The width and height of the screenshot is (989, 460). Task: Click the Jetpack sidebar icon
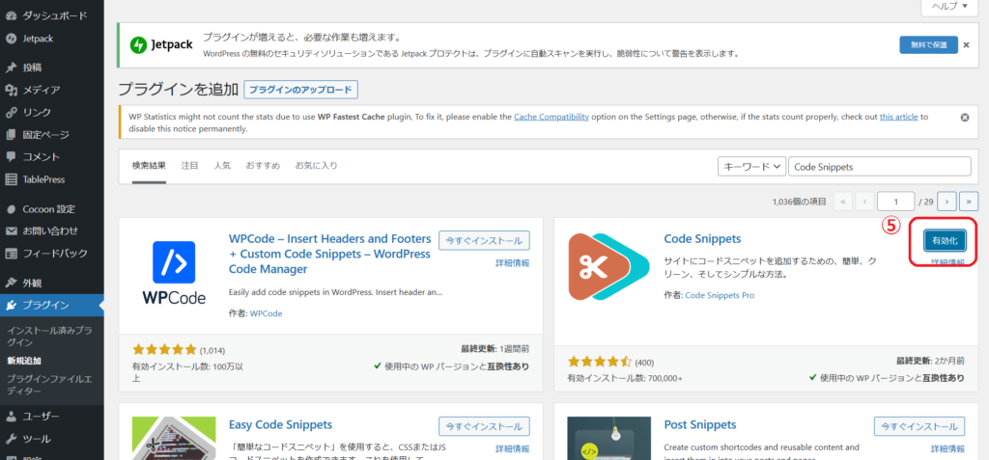[x=11, y=39]
